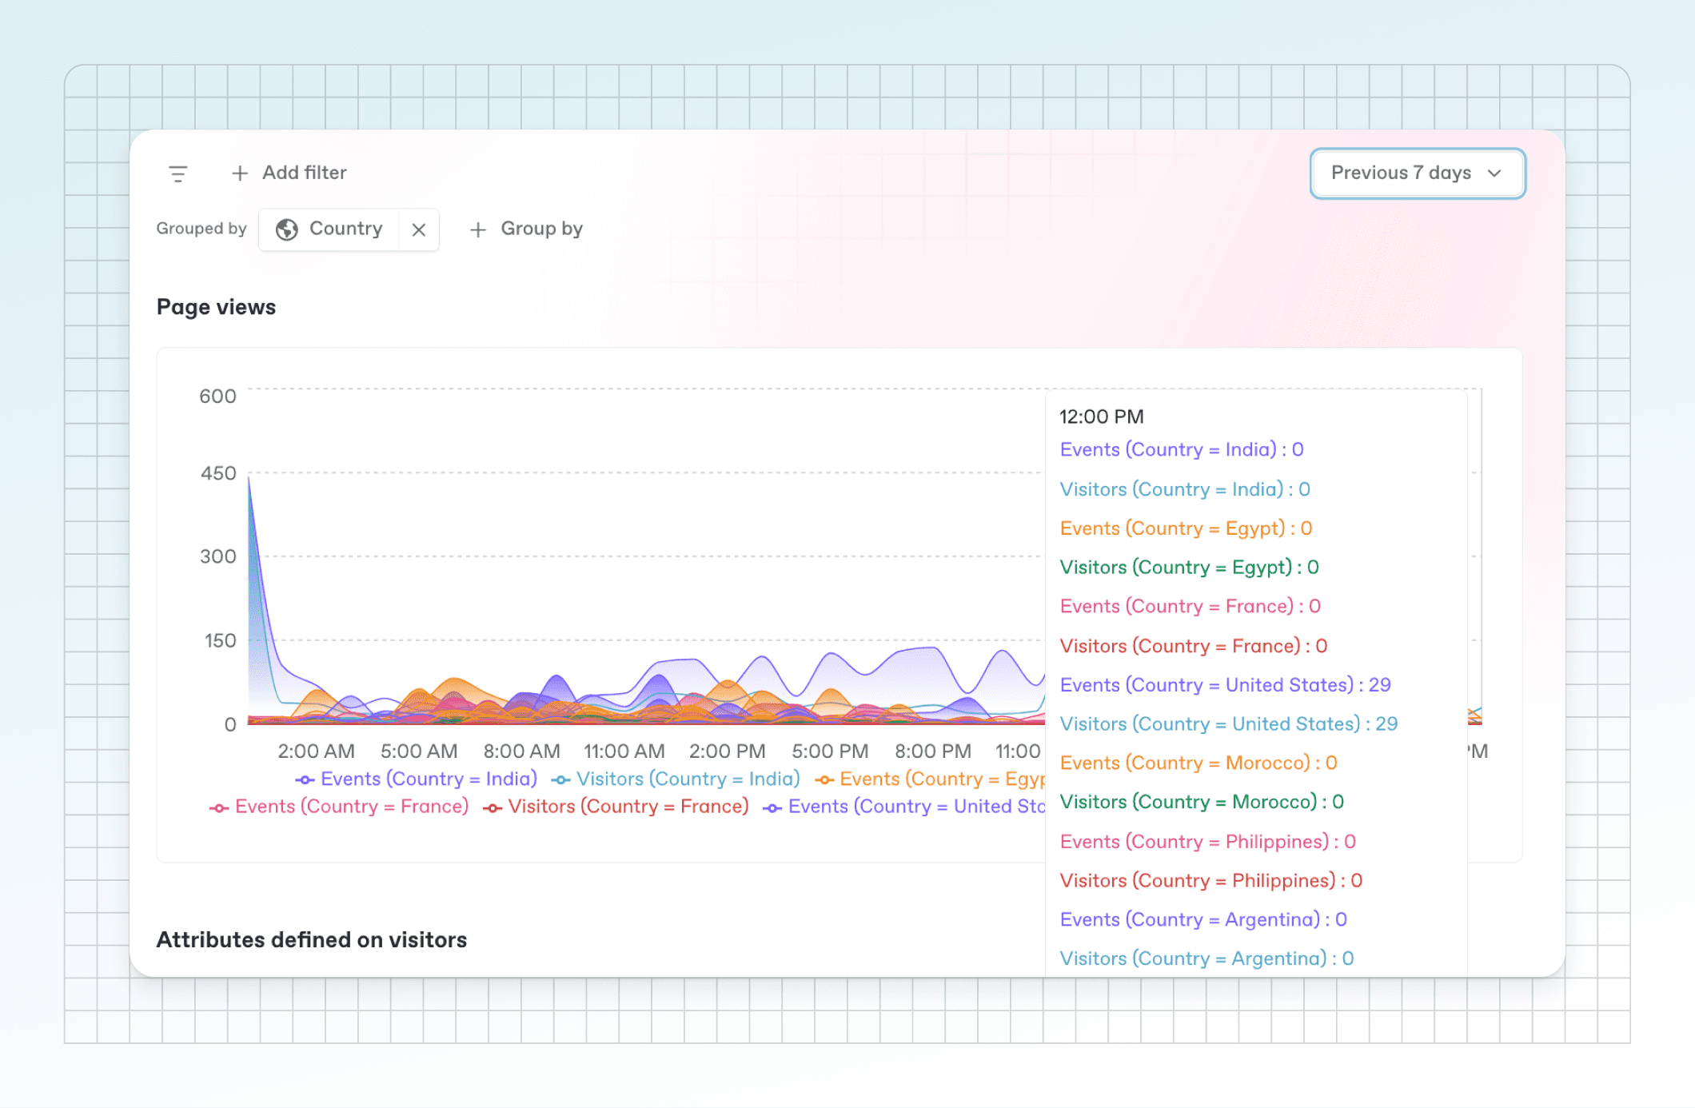The image size is (1695, 1108).
Task: Click the Events France legend marker icon
Action: [219, 807]
